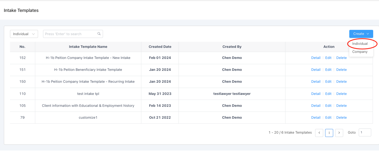Image resolution: width=379 pixels, height=153 pixels.
Task: Open Detail for template No. 151
Action: [316, 70]
